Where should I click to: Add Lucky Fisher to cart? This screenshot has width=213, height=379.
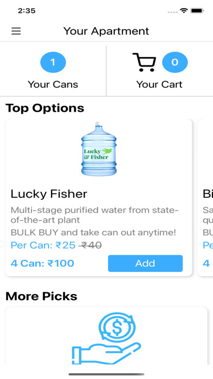pyautogui.click(x=145, y=263)
